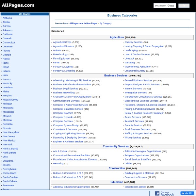Open Ornamental Nursery subcategory

[135, 71]
